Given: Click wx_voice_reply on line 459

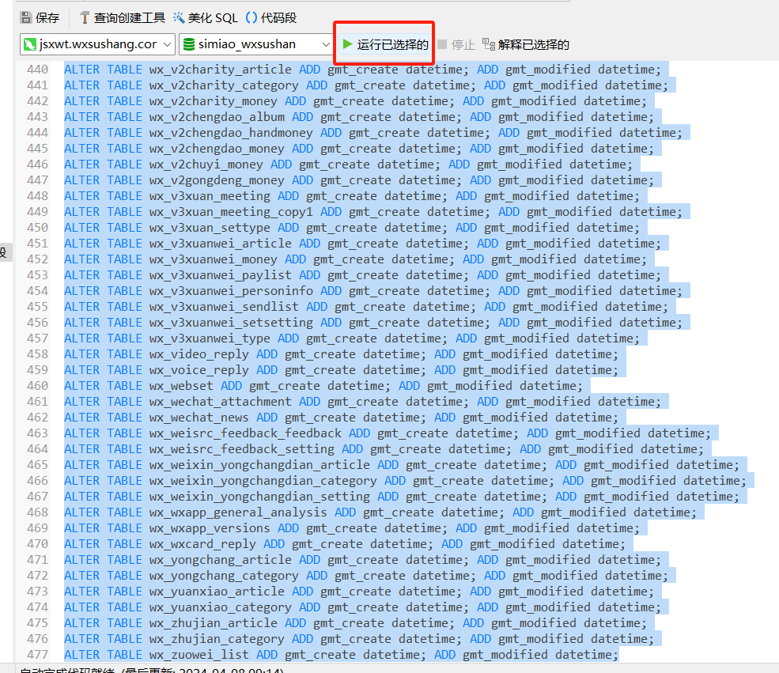Looking at the screenshot, I should [x=199, y=370].
